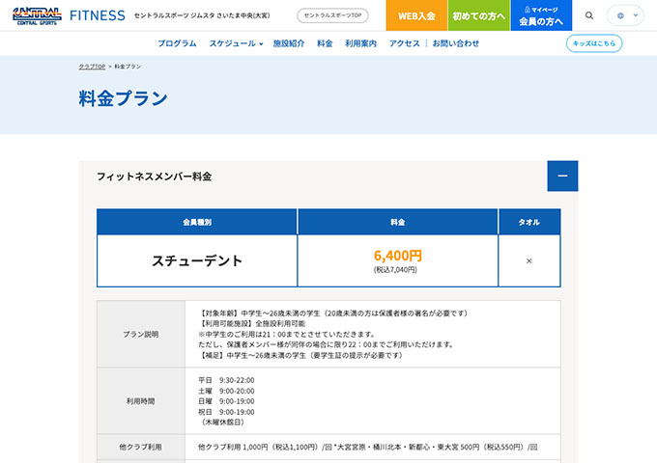
Task: Click the FITNESS title text
Action: [x=98, y=15]
